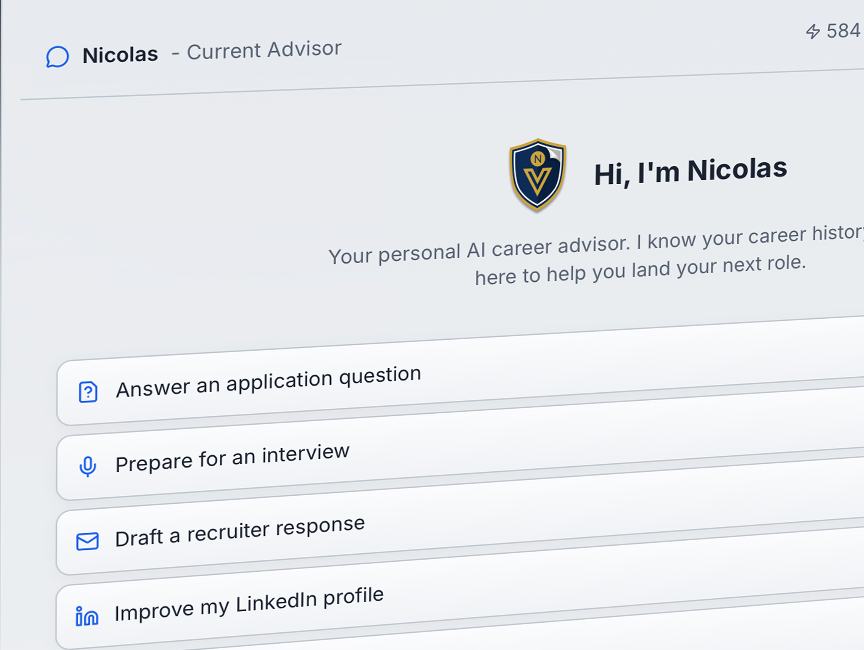
Task: Click the envelope mail icon
Action: coord(87,541)
